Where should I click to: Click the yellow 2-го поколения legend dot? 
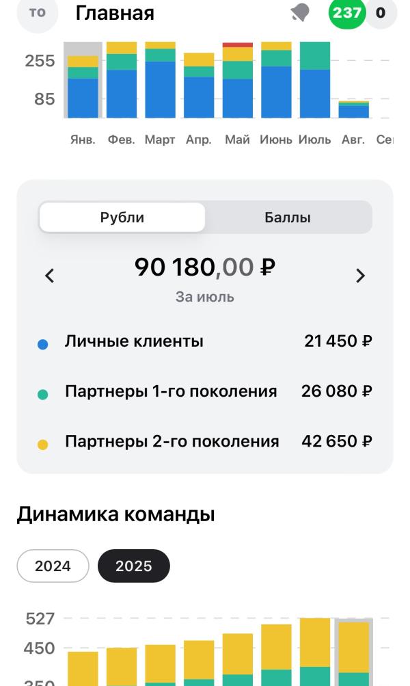click(43, 445)
